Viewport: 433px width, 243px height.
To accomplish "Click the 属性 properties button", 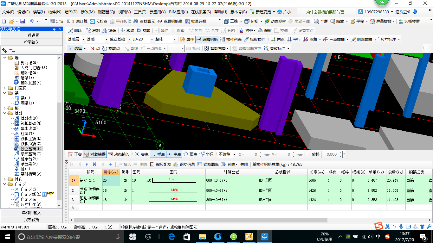I will [187, 40].
